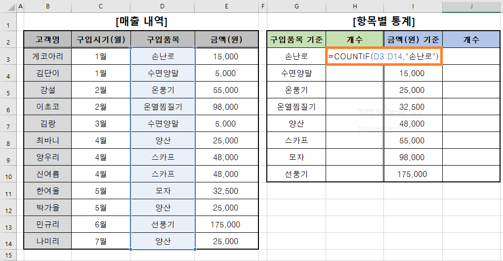The height and width of the screenshot is (261, 503).
Task: Select 모자 in the 구입품목 기준 column
Action: [296, 157]
